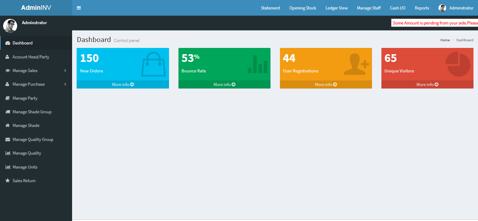Expand the Manage Purchase submenu arrow
The image size is (478, 221).
(x=65, y=84)
